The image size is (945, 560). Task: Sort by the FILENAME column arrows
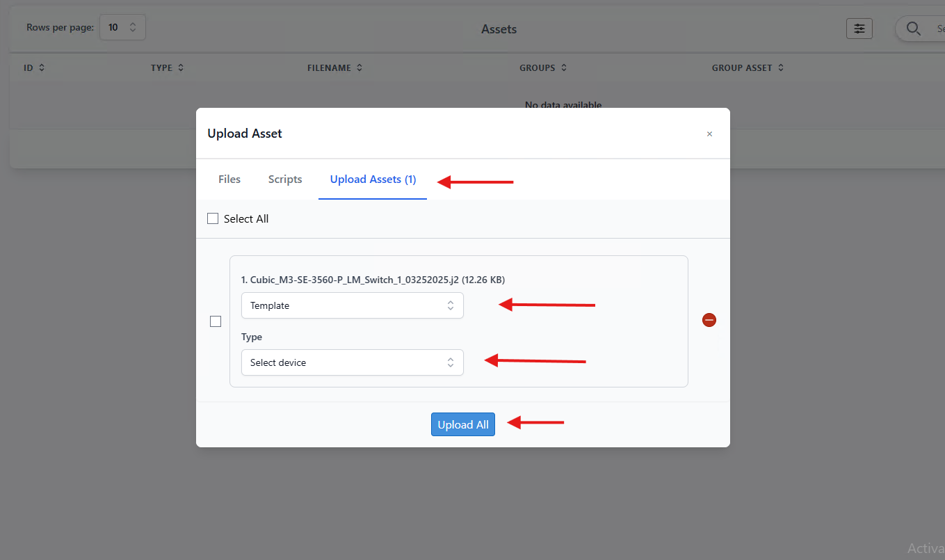tap(360, 67)
